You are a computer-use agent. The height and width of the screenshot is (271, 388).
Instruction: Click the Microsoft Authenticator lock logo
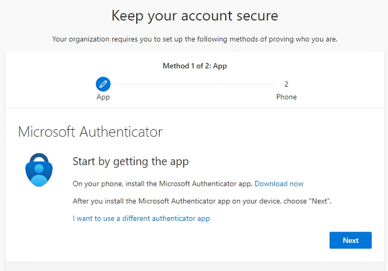(39, 170)
